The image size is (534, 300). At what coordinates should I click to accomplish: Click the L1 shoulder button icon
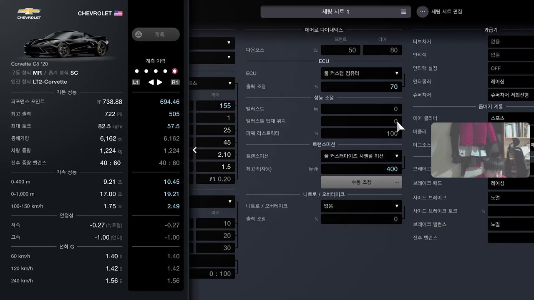(136, 82)
